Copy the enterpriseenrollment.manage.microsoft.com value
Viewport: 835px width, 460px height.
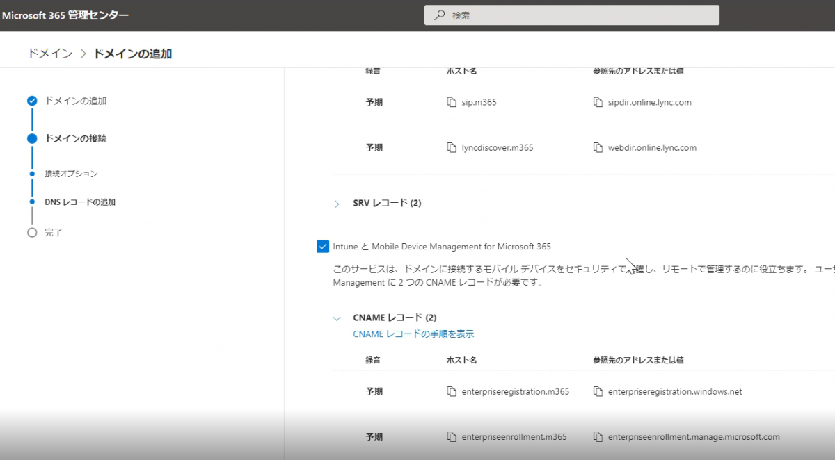[x=598, y=437]
